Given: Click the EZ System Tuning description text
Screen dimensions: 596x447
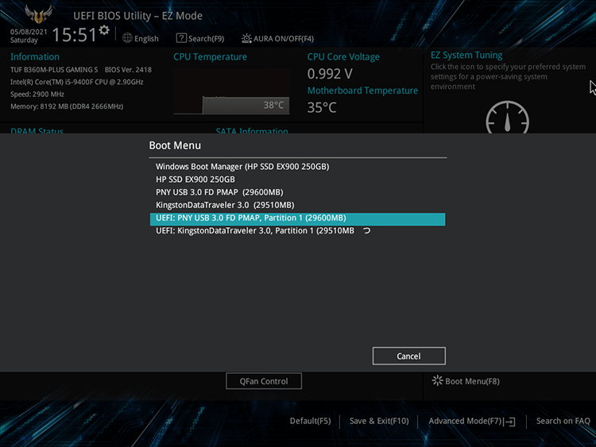Looking at the screenshot, I should [x=508, y=77].
